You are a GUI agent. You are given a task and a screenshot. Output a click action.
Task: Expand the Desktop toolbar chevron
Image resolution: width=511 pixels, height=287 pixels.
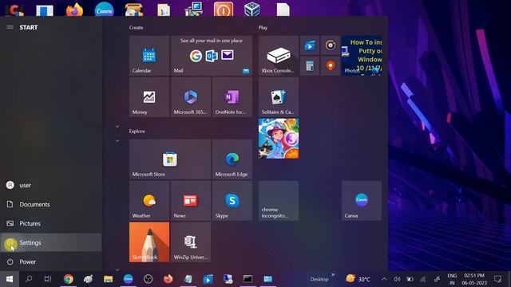point(333,275)
